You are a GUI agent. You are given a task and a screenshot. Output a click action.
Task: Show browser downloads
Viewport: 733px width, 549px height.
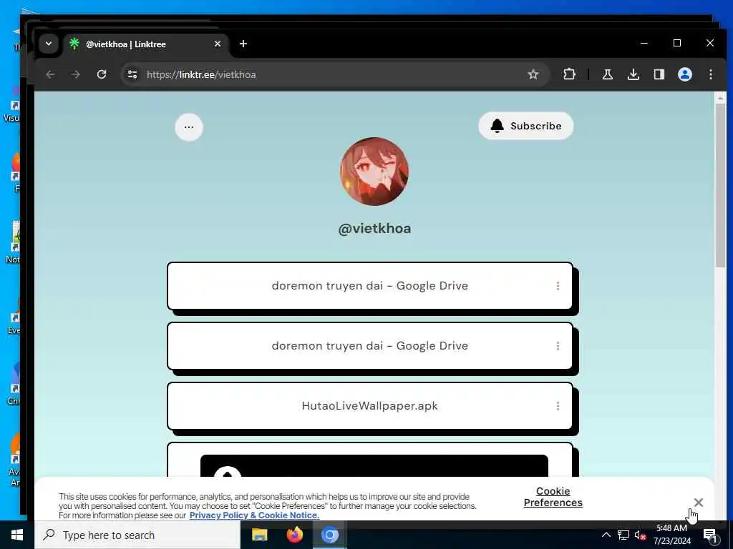pyautogui.click(x=634, y=74)
